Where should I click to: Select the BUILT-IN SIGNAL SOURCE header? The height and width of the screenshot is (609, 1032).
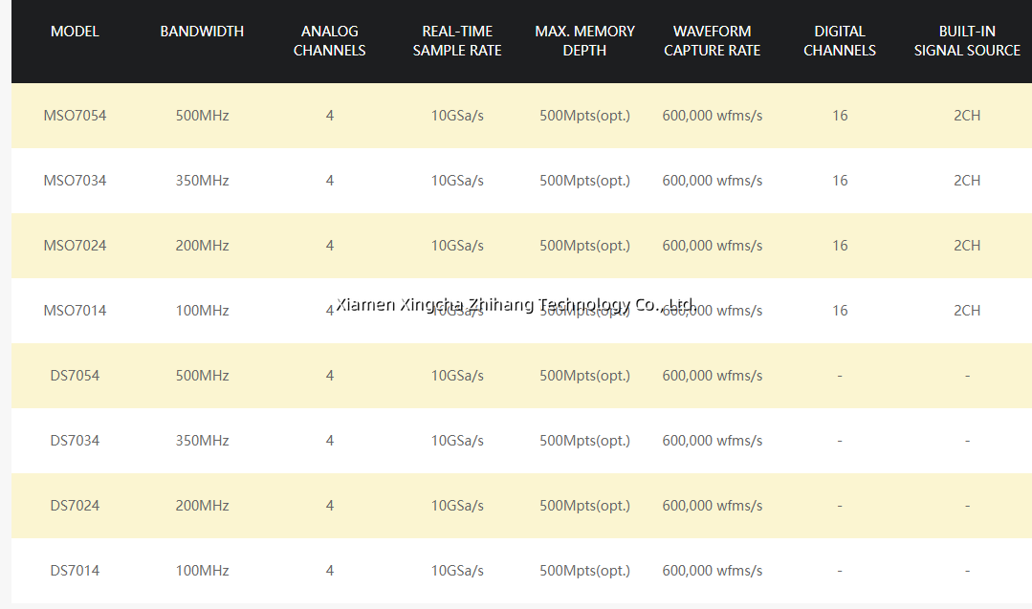coord(967,41)
